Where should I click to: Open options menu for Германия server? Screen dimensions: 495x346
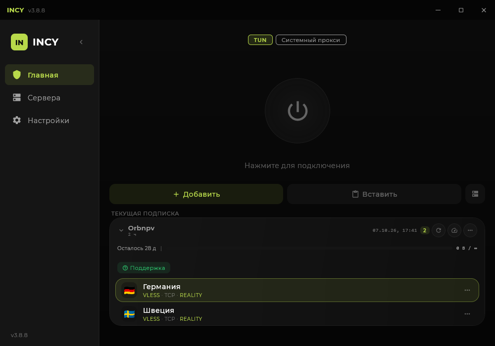pos(467,290)
